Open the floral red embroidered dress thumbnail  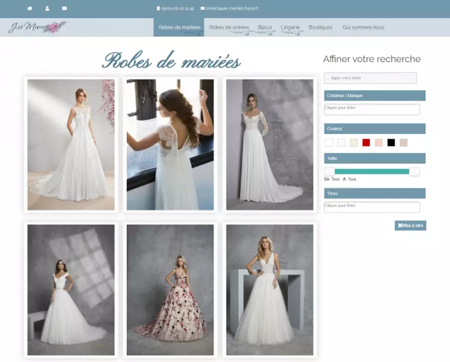pyautogui.click(x=170, y=290)
